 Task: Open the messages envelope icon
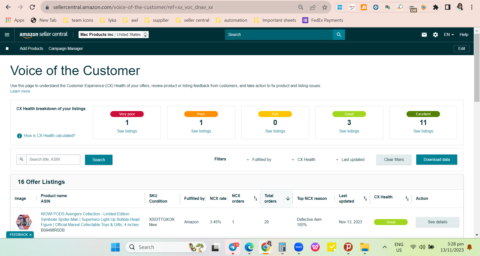(424, 35)
